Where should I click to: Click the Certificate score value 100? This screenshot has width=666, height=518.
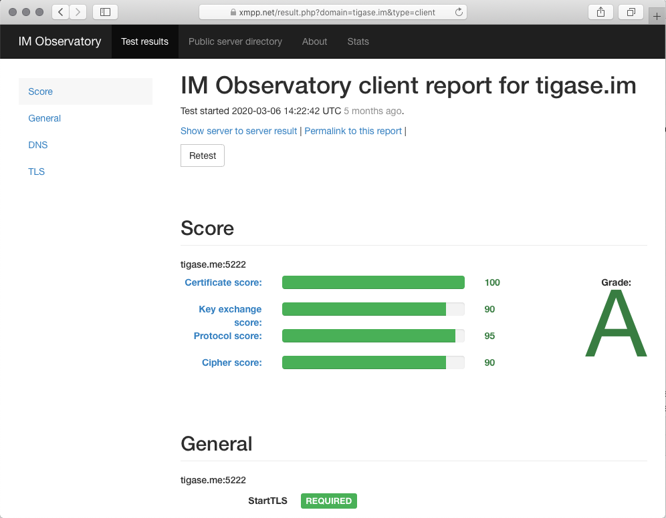pyautogui.click(x=492, y=282)
